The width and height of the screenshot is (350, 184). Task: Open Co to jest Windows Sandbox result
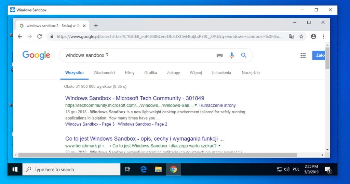pyautogui.click(x=145, y=139)
